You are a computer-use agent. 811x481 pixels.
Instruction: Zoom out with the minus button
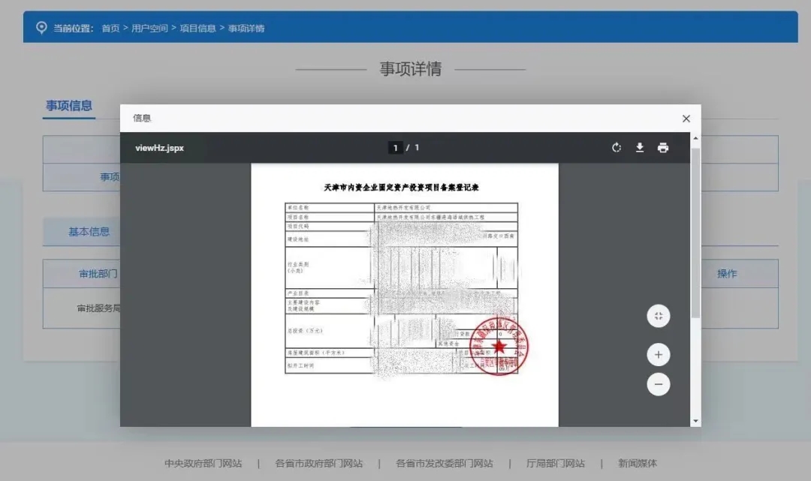coord(659,384)
